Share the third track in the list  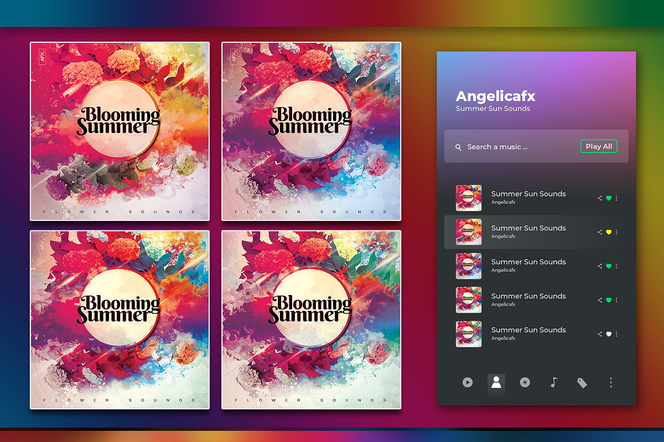click(600, 266)
